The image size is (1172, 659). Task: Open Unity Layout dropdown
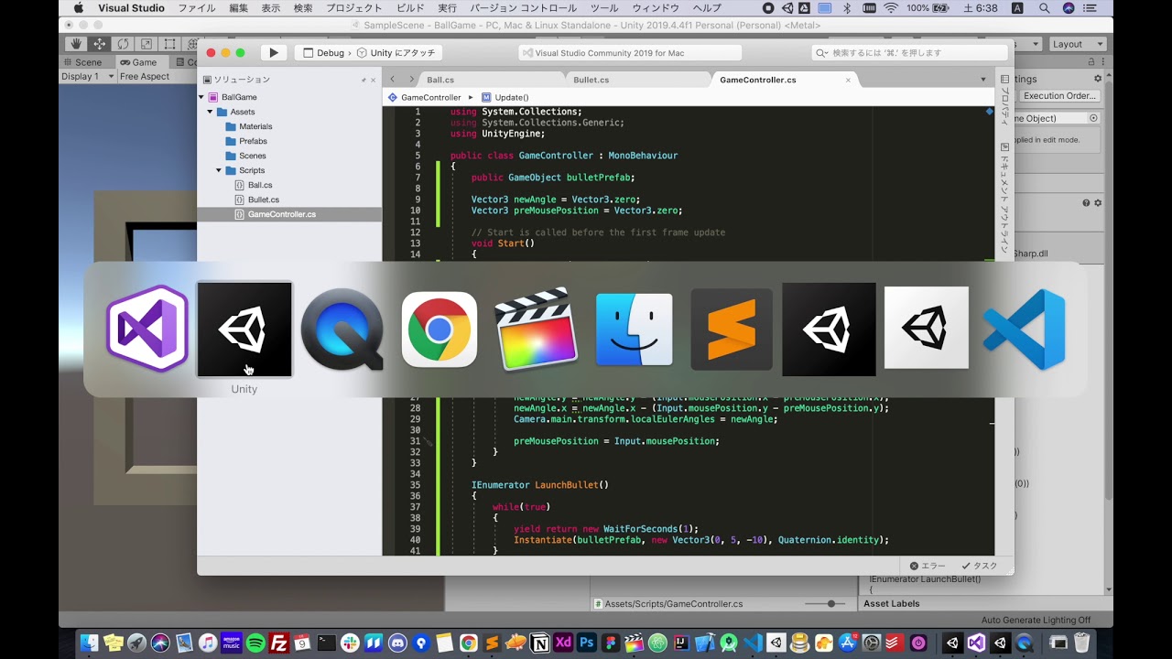tap(1079, 44)
